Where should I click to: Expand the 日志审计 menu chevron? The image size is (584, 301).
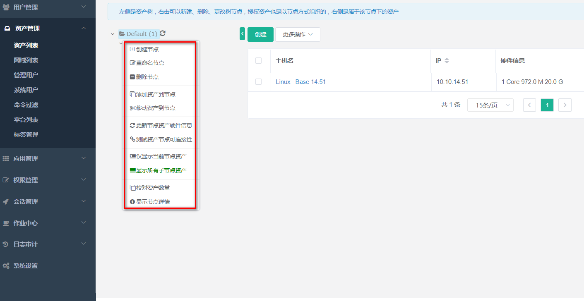click(84, 244)
